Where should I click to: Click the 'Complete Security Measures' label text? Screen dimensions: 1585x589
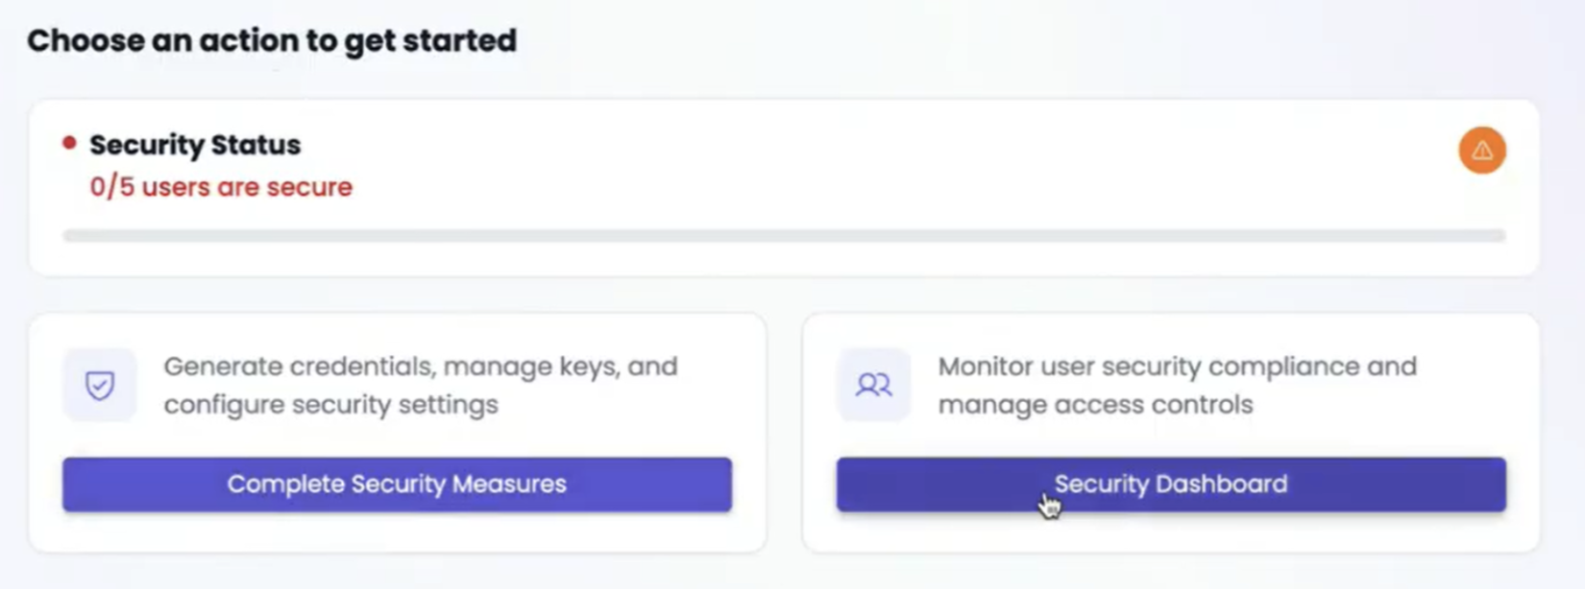coord(397,484)
